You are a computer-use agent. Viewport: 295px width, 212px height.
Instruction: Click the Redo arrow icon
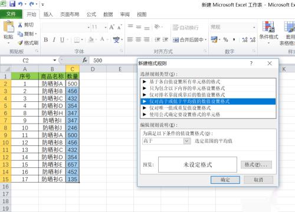click(32, 4)
